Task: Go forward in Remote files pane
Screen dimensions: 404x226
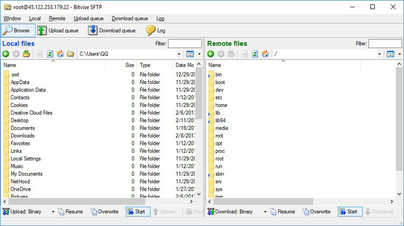Action: point(221,54)
